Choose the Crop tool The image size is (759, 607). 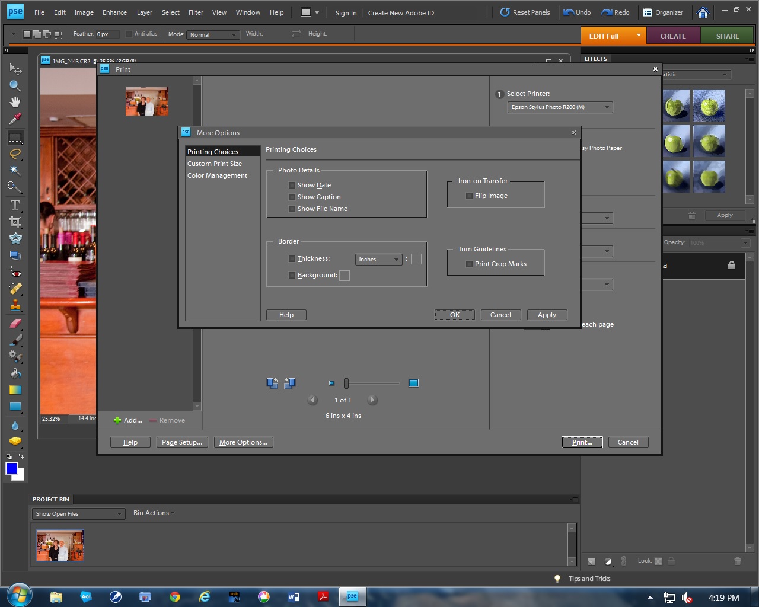[x=15, y=222]
